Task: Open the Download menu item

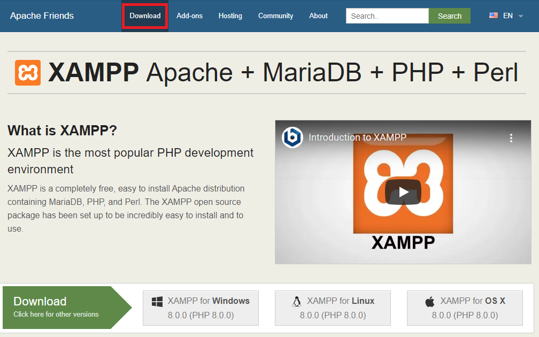Action: tap(145, 16)
